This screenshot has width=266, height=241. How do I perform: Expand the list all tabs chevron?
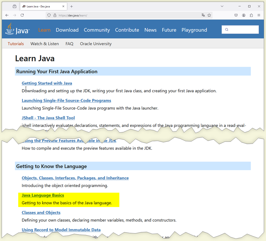222,6
